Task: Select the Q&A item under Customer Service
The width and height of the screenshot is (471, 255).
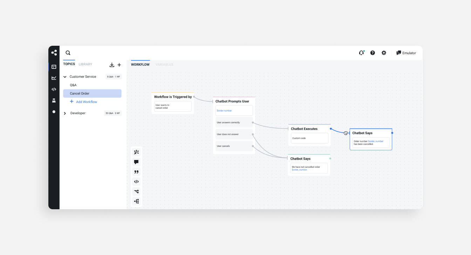Action: tap(73, 85)
